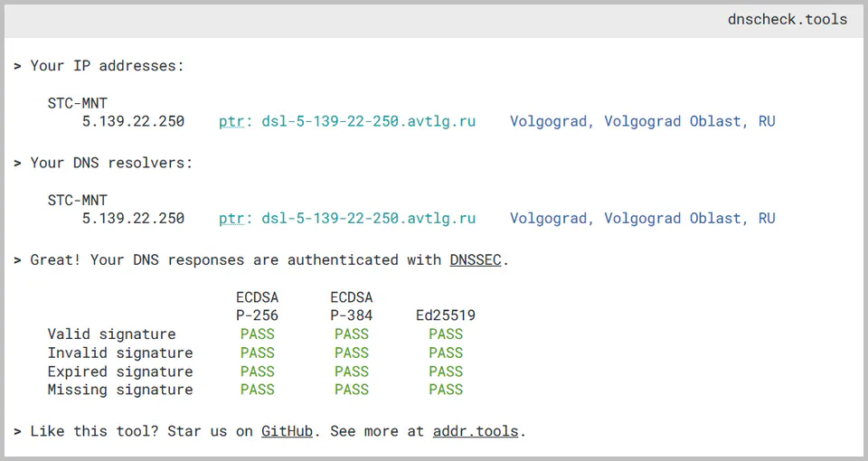Open the hostname link under Your IP addresses
Image resolution: width=868 pixels, height=461 pixels.
[368, 121]
